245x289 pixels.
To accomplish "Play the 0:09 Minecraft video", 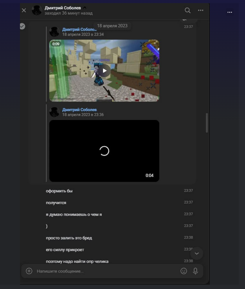I will pyautogui.click(x=104, y=70).
